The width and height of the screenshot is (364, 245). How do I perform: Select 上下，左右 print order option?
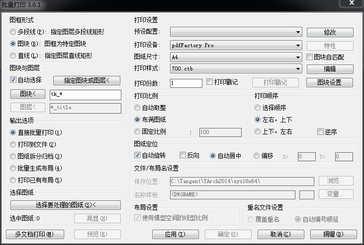[x=258, y=131]
